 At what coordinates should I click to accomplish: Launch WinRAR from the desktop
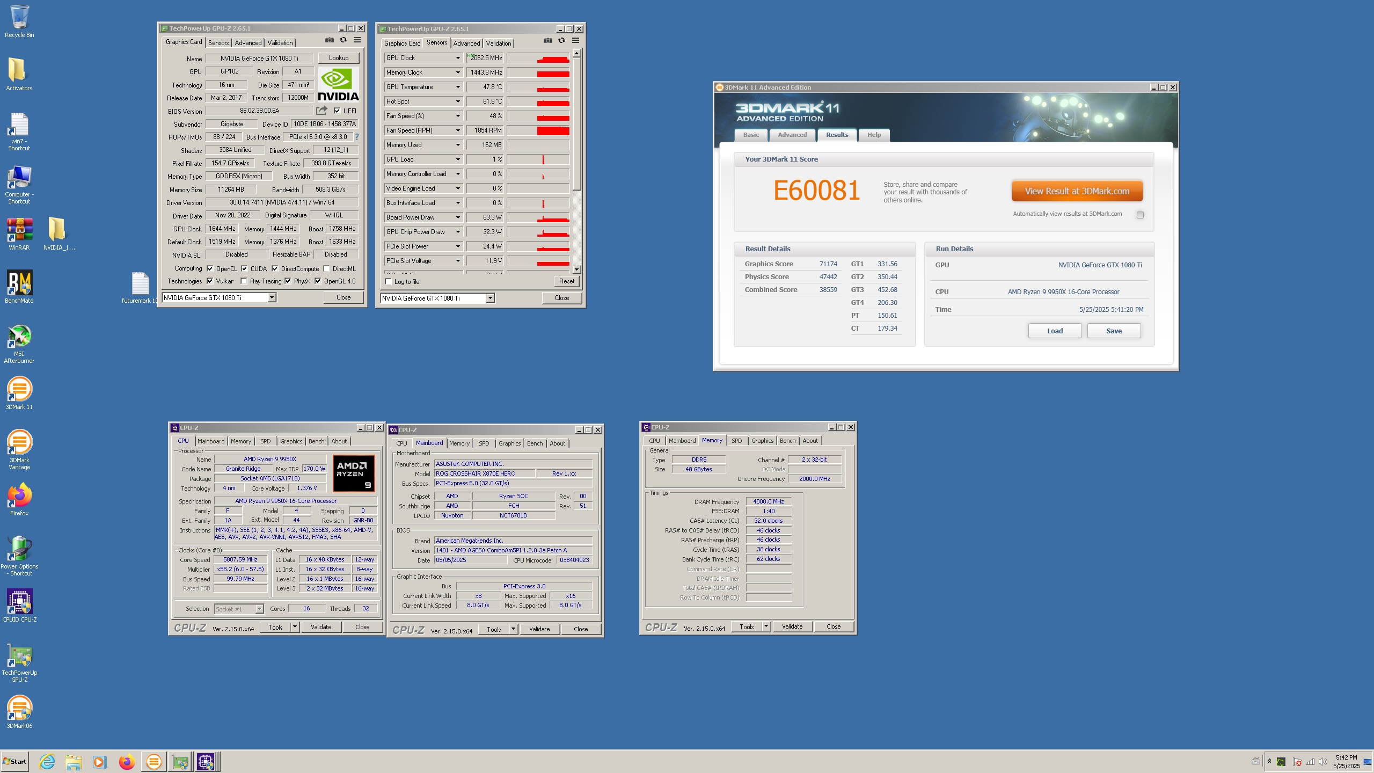(x=19, y=234)
